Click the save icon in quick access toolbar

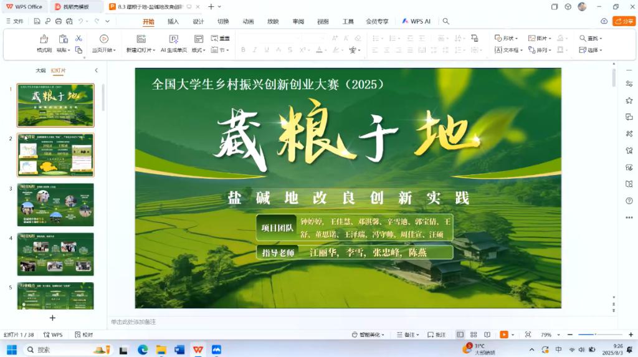36,21
